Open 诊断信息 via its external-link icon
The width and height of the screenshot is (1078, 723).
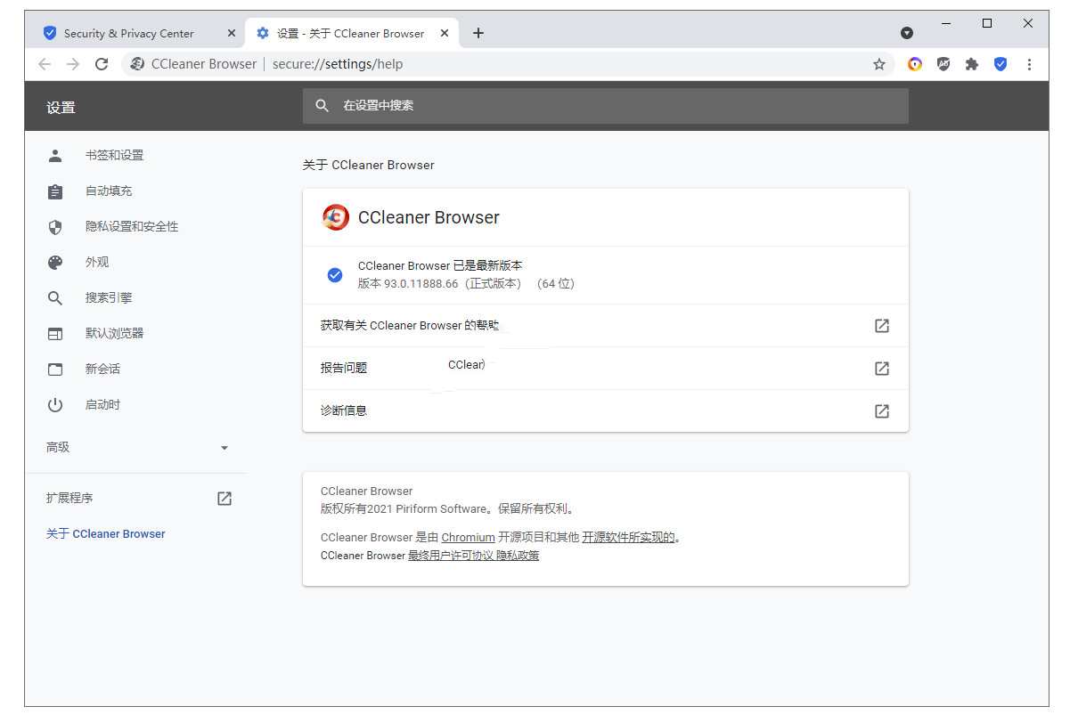click(881, 410)
